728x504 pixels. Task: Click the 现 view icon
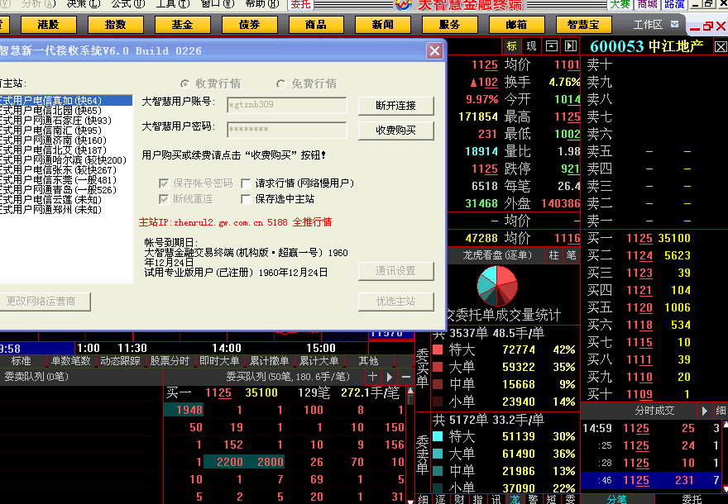pyautogui.click(x=531, y=46)
